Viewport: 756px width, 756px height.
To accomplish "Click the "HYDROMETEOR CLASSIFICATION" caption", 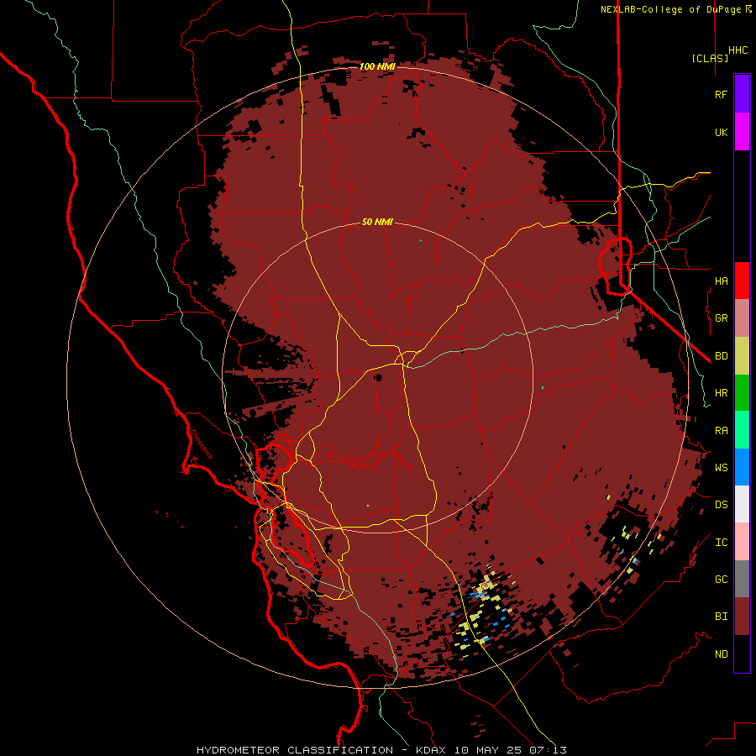I will point(295,750).
